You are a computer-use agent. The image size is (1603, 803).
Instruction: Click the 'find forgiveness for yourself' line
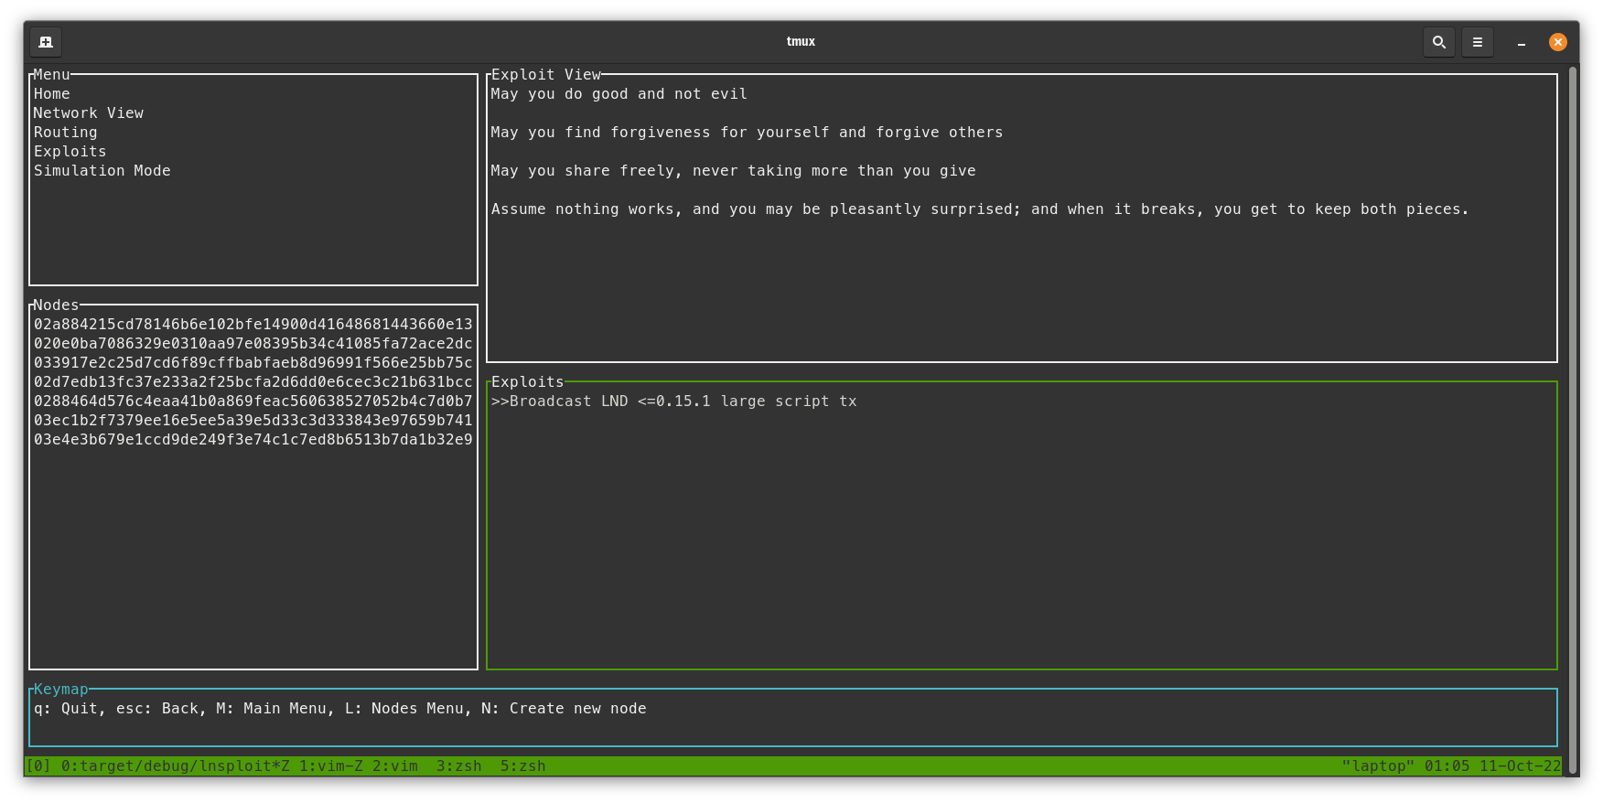click(748, 133)
